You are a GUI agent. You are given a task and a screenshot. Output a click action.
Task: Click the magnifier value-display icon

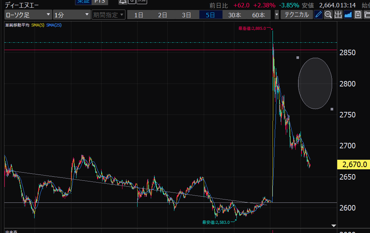328,15
